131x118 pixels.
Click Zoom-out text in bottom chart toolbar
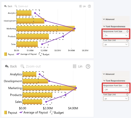pyautogui.click(x=33, y=66)
